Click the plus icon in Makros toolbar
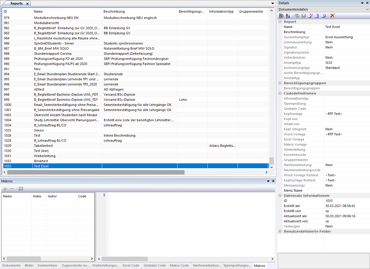This screenshot has height=269, width=370. (x=5, y=189)
